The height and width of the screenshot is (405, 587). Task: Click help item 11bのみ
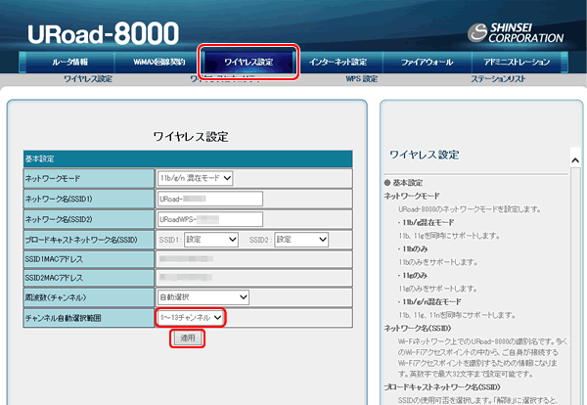pos(415,249)
